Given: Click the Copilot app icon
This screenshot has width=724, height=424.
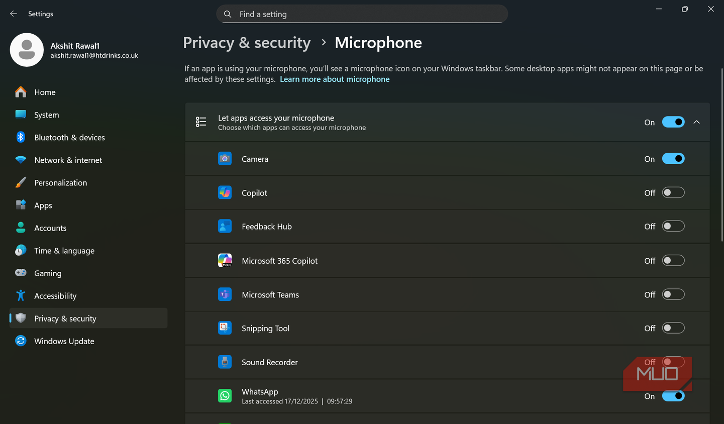Looking at the screenshot, I should click(225, 192).
